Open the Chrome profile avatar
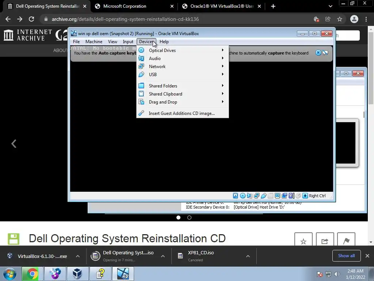Screen dimensions: 374x281 click(x=354, y=19)
